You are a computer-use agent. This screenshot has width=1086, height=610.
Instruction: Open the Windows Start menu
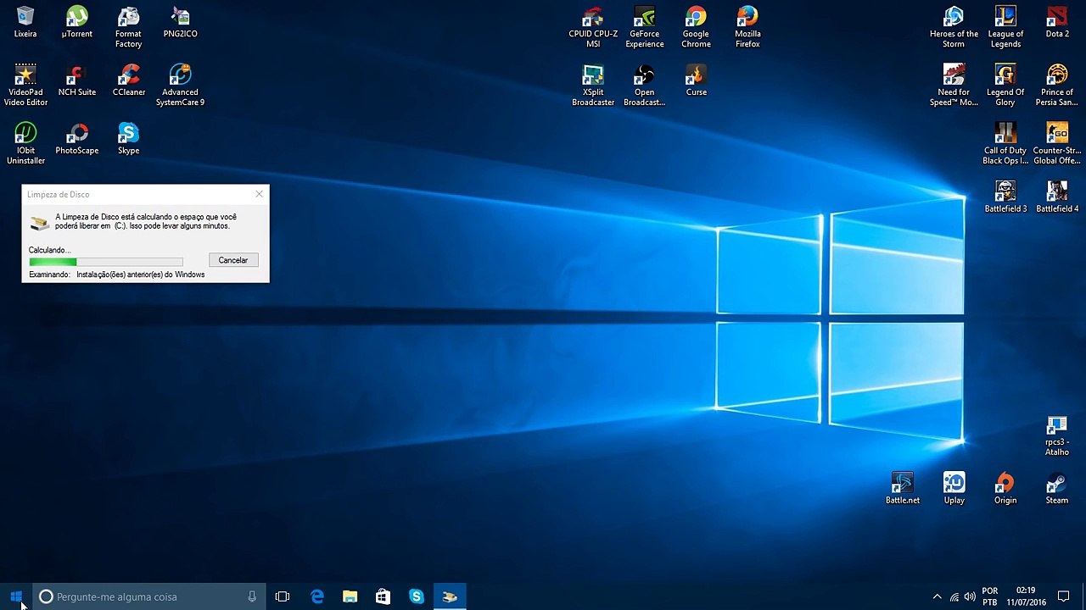point(16,596)
